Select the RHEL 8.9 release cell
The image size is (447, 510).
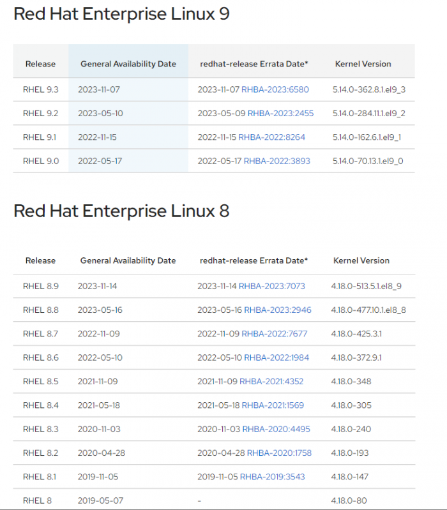[41, 286]
